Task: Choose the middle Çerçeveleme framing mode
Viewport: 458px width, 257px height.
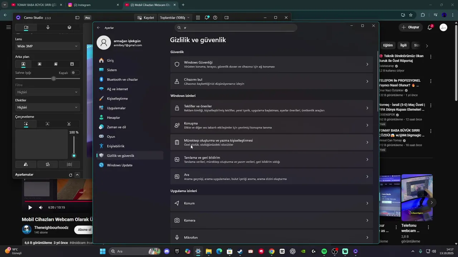Action: (x=48, y=124)
